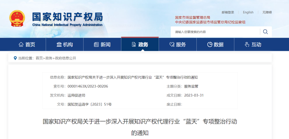Focus the 请输入您要搜索的内容 search field

point(215,32)
